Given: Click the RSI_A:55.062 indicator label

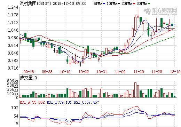Looking at the screenshot, I should (32, 102).
